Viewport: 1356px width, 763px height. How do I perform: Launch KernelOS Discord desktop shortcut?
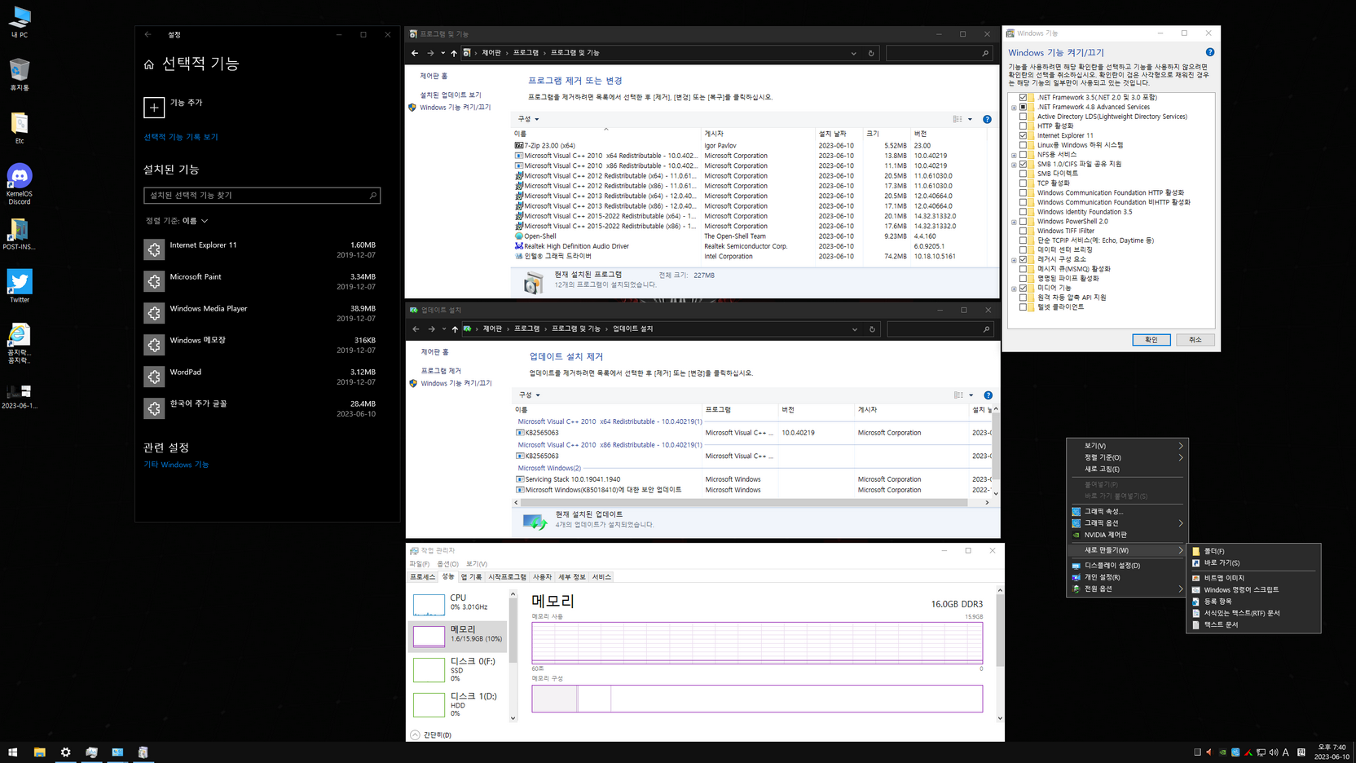pos(20,183)
